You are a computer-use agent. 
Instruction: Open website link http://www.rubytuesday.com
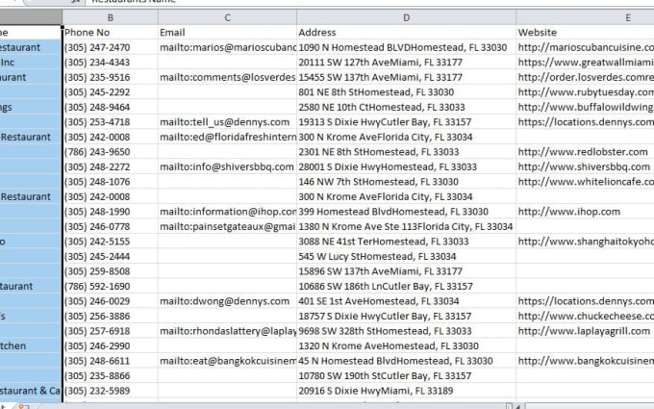click(x=585, y=92)
